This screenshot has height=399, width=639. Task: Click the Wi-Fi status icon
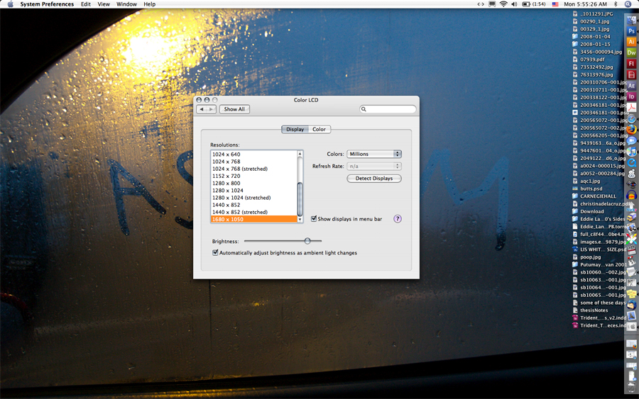[x=503, y=4]
